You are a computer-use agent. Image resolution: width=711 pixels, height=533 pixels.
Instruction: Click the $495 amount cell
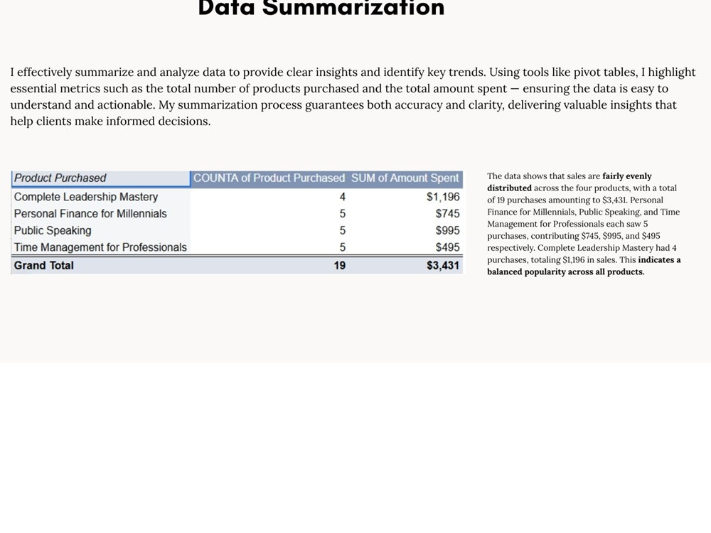(447, 247)
